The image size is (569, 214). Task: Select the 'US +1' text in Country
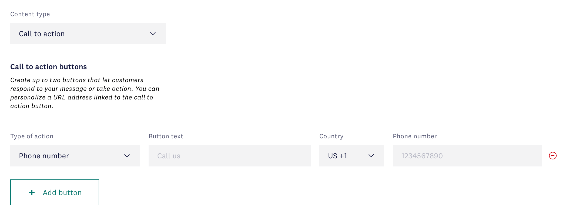pos(337,156)
